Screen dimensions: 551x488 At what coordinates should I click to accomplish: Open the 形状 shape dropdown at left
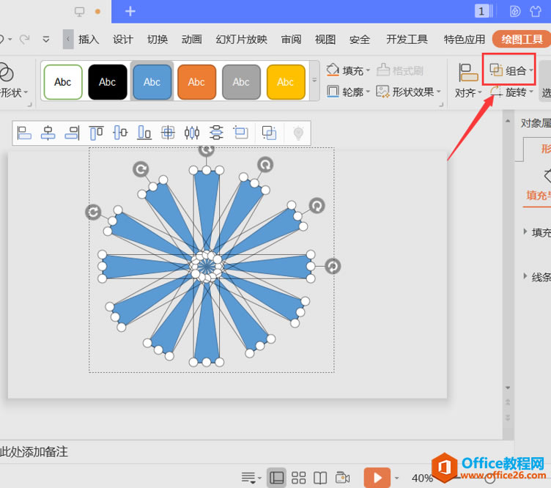tap(26, 92)
